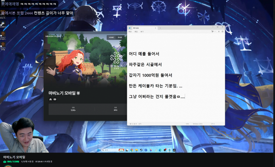Viewport: 275px width, 167px height.
Task: Open the 보기 menu in Notepad
Action: click(x=142, y=32)
